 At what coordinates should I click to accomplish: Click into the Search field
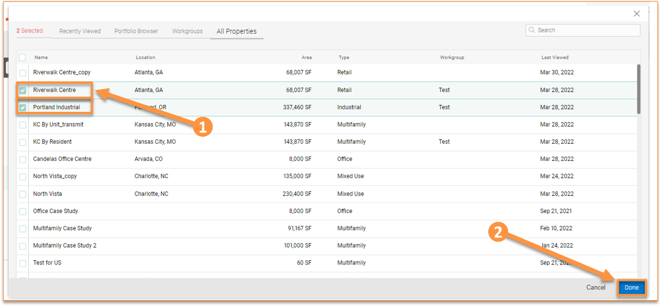(582, 30)
